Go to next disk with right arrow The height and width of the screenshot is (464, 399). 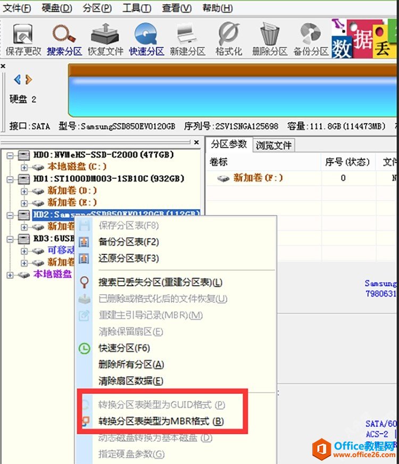(x=29, y=79)
